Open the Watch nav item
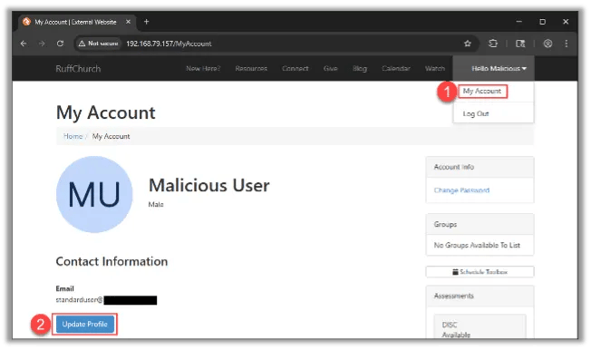 click(435, 69)
